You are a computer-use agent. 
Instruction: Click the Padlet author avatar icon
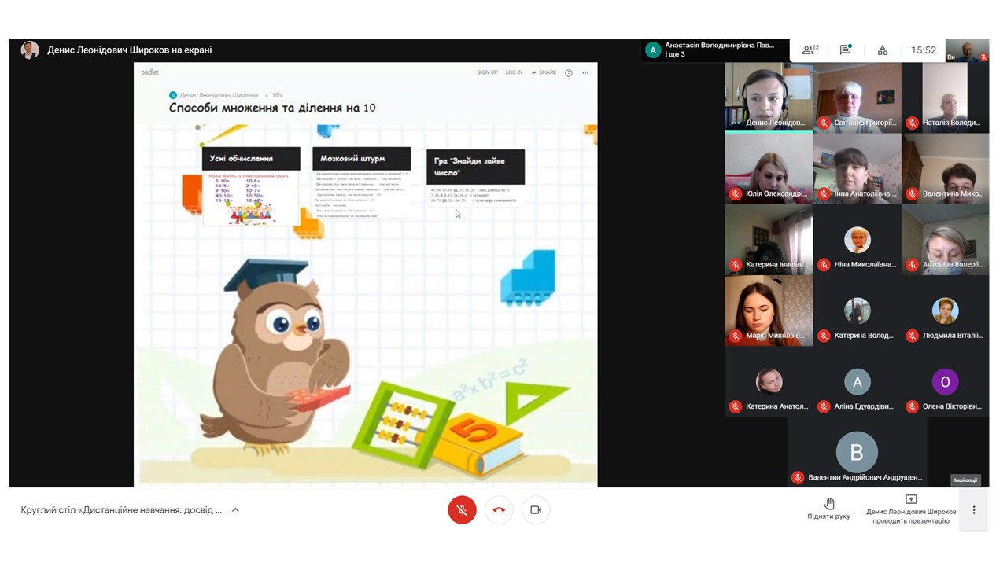point(173,95)
